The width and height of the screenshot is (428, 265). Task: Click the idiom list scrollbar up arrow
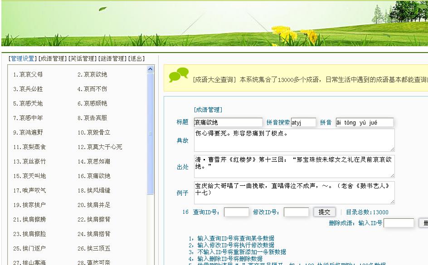(x=150, y=69)
